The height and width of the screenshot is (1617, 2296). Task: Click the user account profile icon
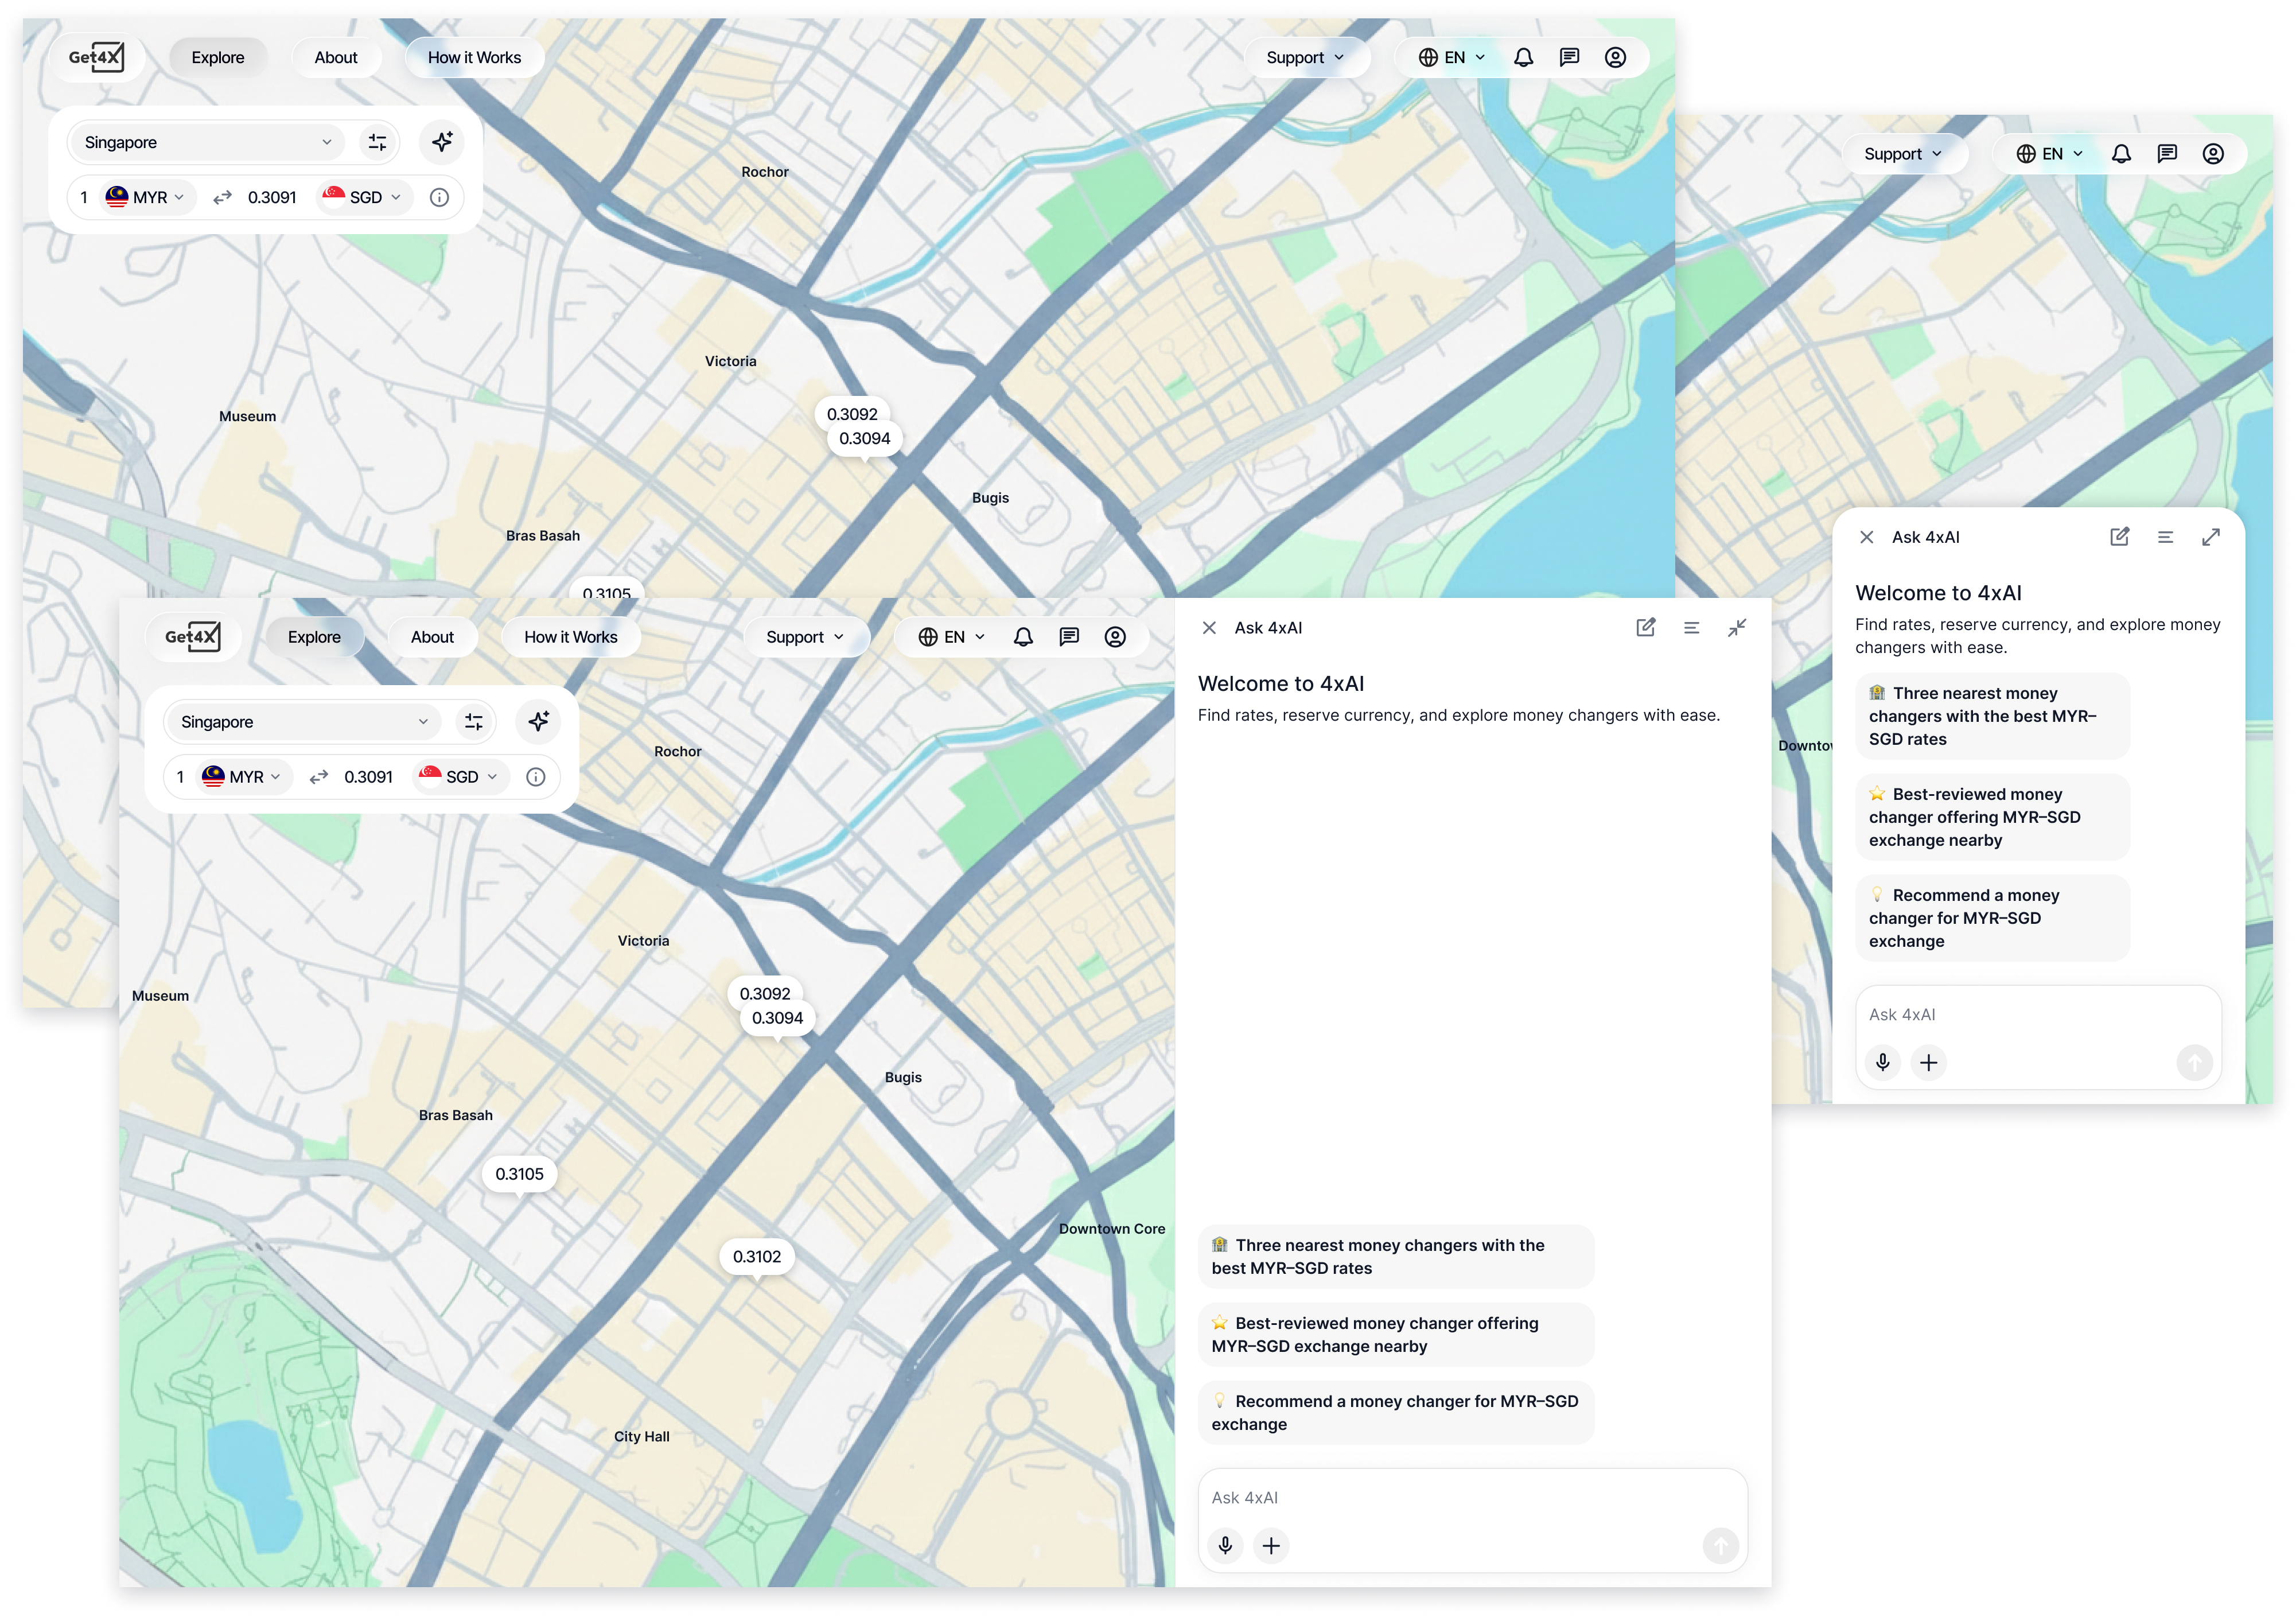coord(1115,636)
